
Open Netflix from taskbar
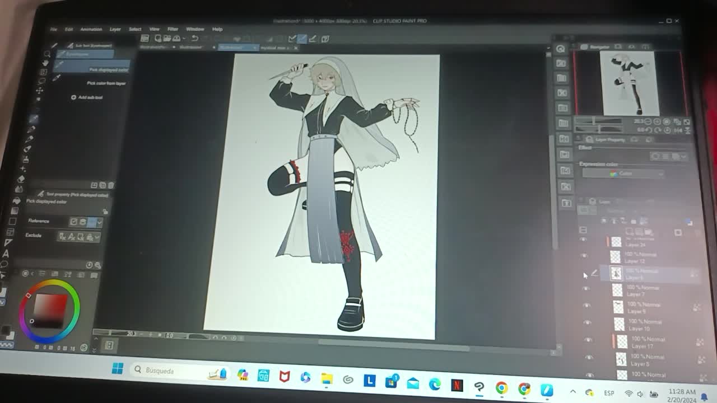[x=457, y=385]
